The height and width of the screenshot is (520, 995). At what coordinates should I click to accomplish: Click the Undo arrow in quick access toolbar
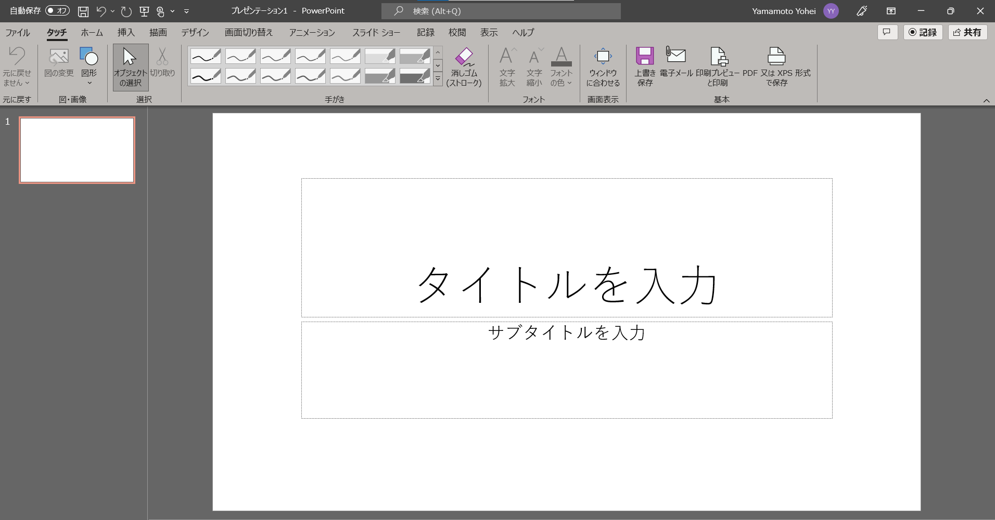[x=101, y=11]
